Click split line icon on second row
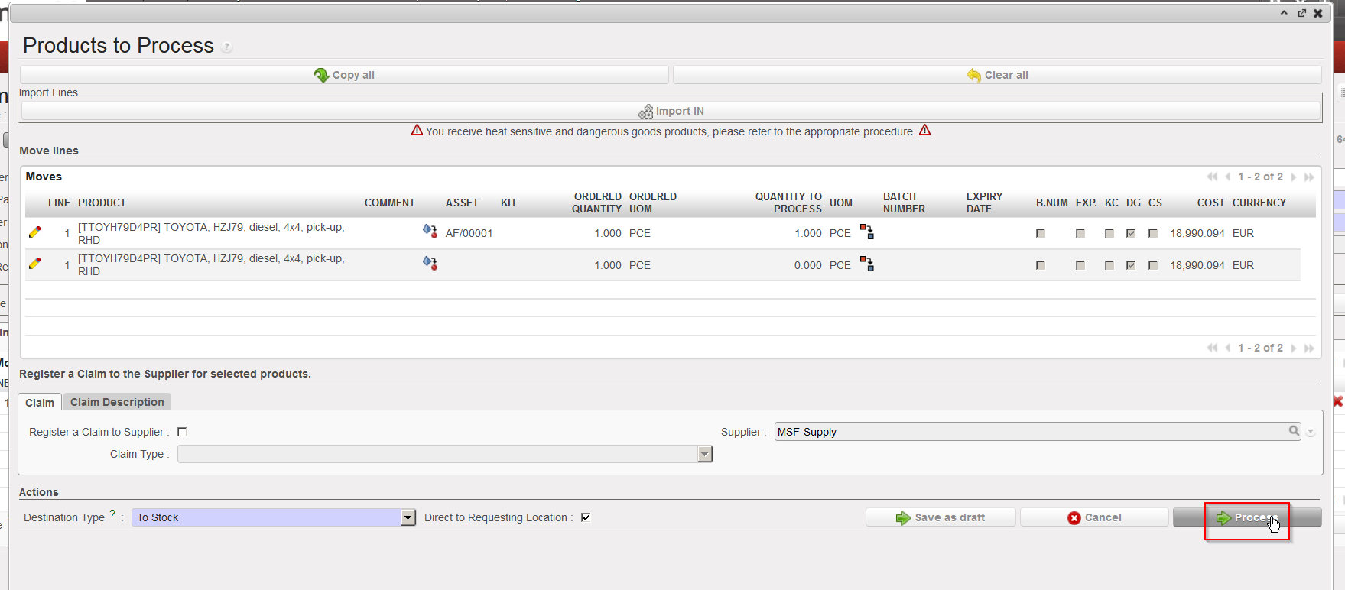The height and width of the screenshot is (590, 1345). [866, 264]
